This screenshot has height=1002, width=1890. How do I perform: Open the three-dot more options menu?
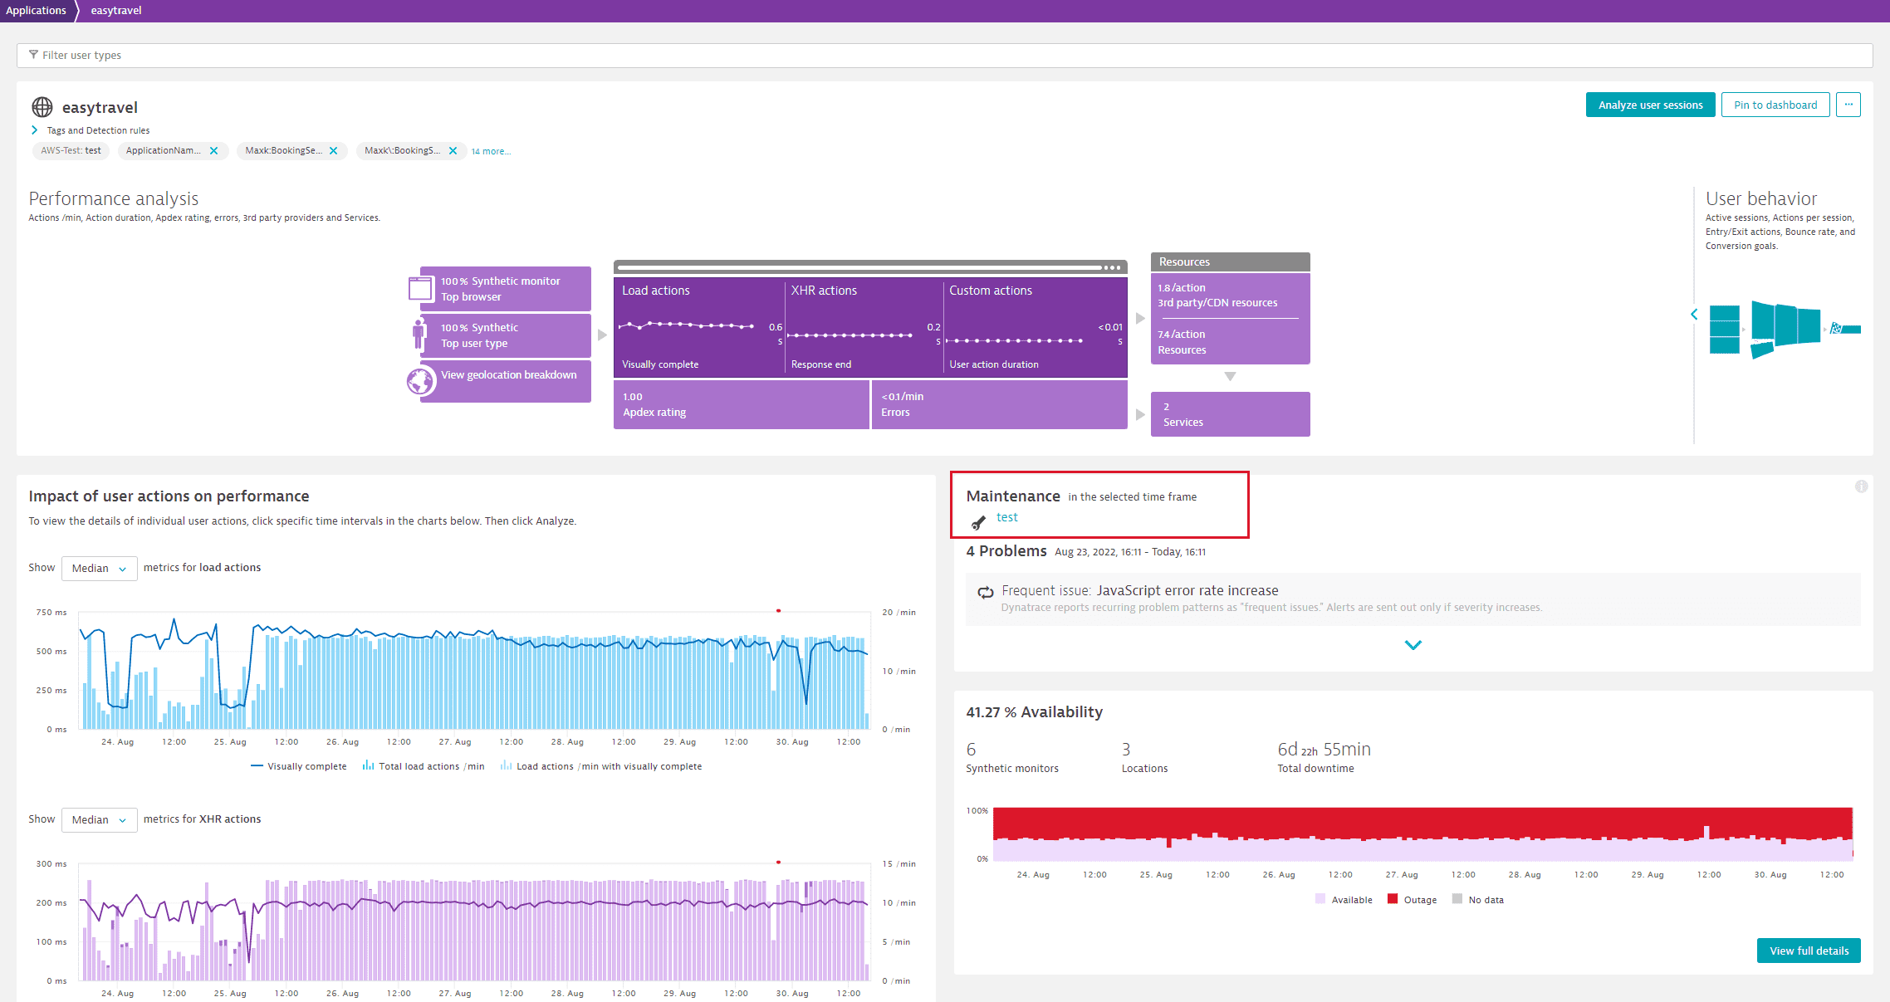(1848, 105)
